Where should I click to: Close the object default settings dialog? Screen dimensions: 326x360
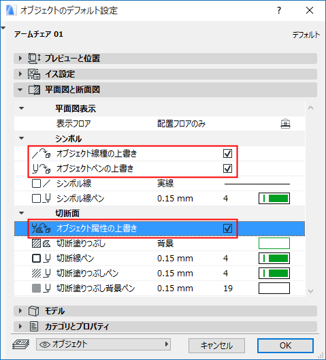point(310,10)
